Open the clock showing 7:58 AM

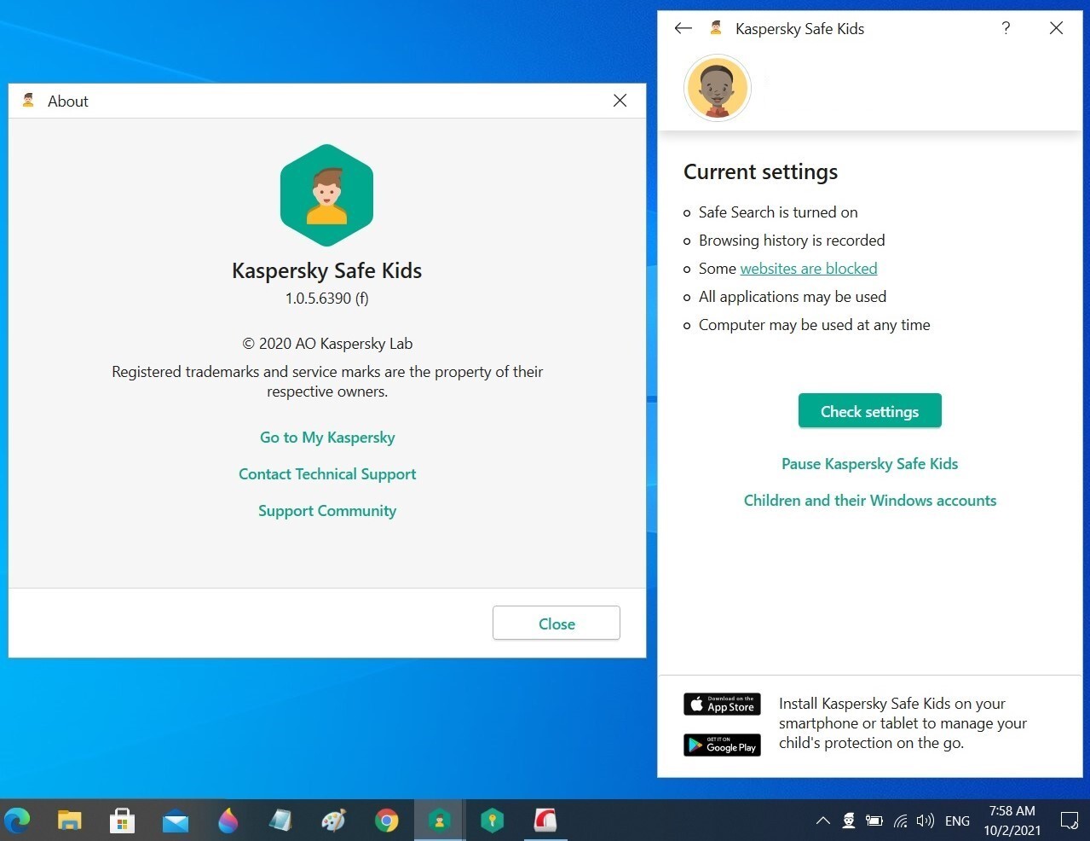pos(1012,821)
